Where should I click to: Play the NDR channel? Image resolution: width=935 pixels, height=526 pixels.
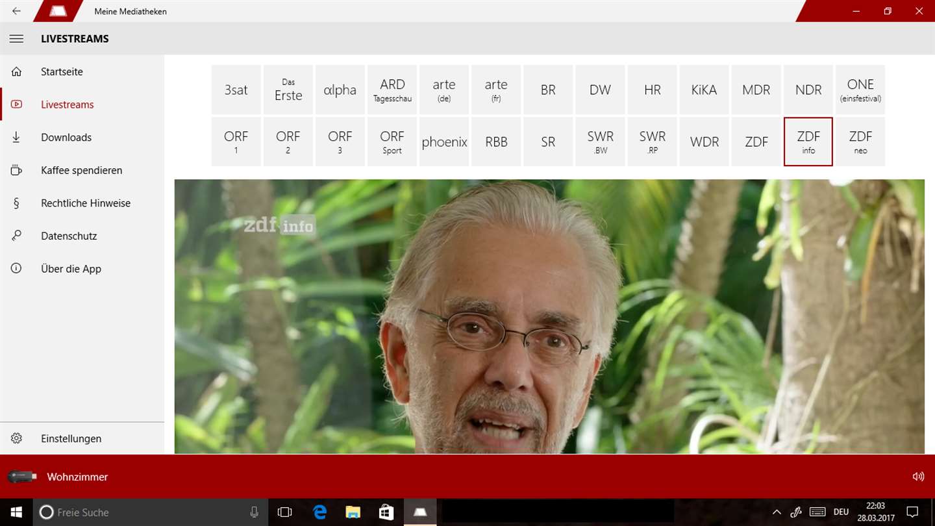(x=808, y=90)
